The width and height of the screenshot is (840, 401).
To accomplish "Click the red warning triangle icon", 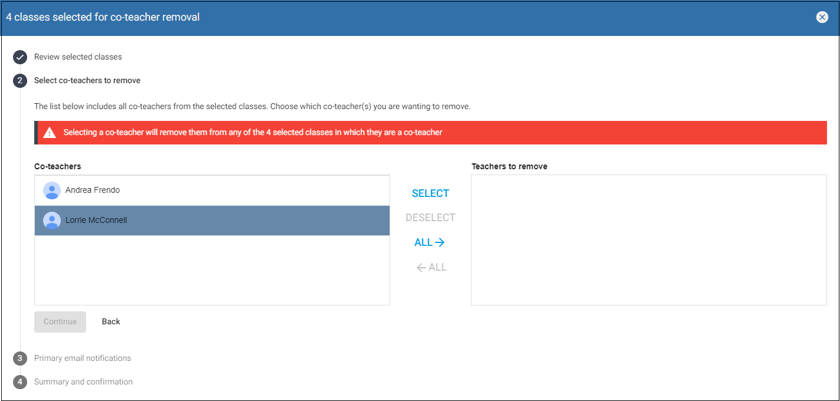I will click(x=50, y=133).
